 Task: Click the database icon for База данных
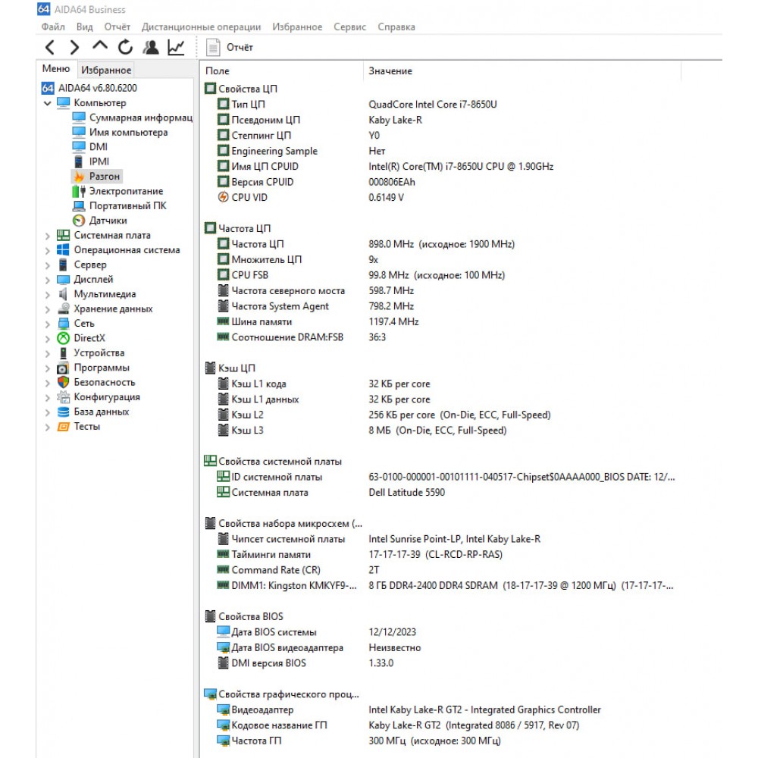[64, 412]
